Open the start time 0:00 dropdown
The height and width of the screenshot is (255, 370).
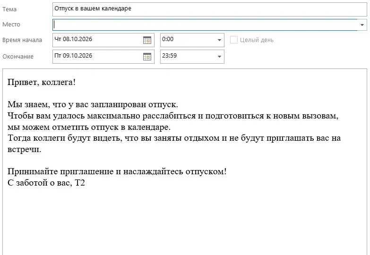point(219,40)
